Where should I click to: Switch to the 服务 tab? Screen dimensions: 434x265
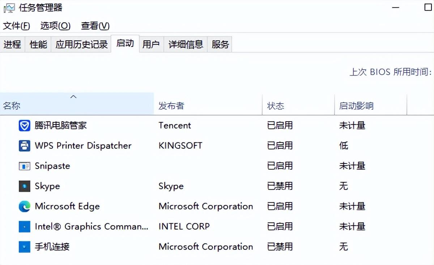point(220,44)
